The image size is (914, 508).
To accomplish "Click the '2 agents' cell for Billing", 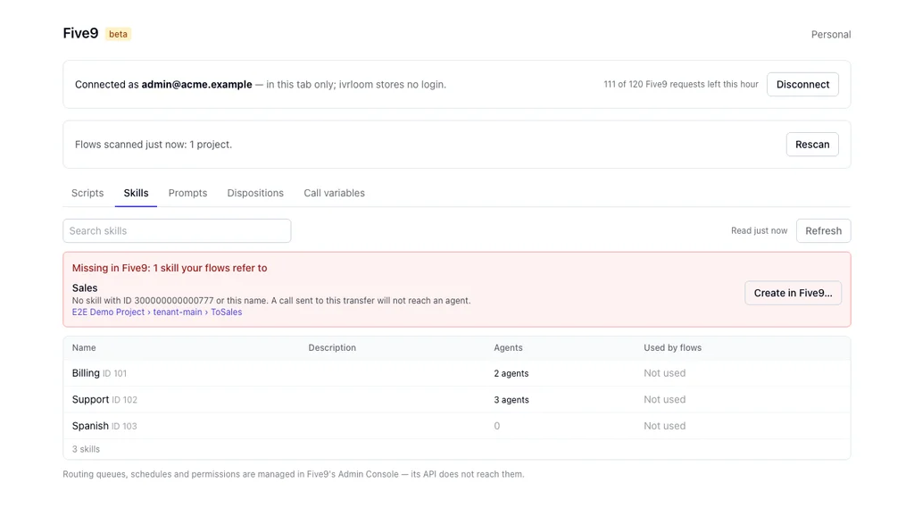I will (511, 373).
